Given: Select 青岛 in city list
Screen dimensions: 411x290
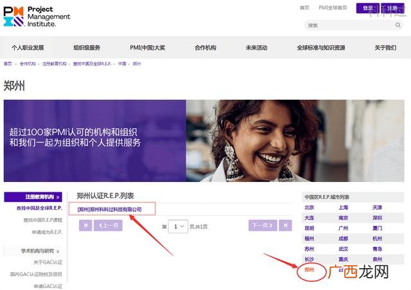Looking at the screenshot, I should pyautogui.click(x=377, y=249).
